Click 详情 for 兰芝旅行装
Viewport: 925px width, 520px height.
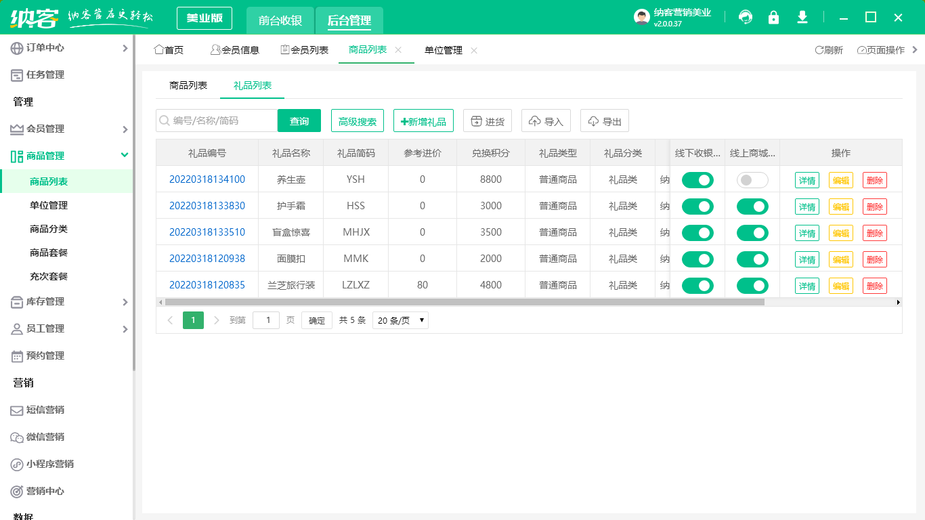806,286
